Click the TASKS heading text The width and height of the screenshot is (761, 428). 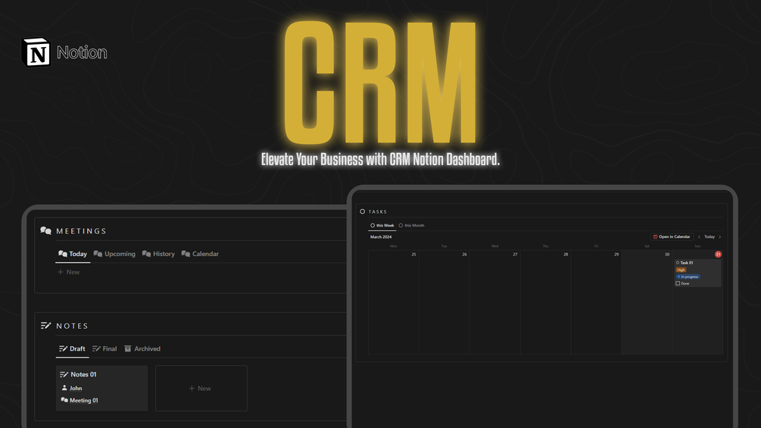378,211
